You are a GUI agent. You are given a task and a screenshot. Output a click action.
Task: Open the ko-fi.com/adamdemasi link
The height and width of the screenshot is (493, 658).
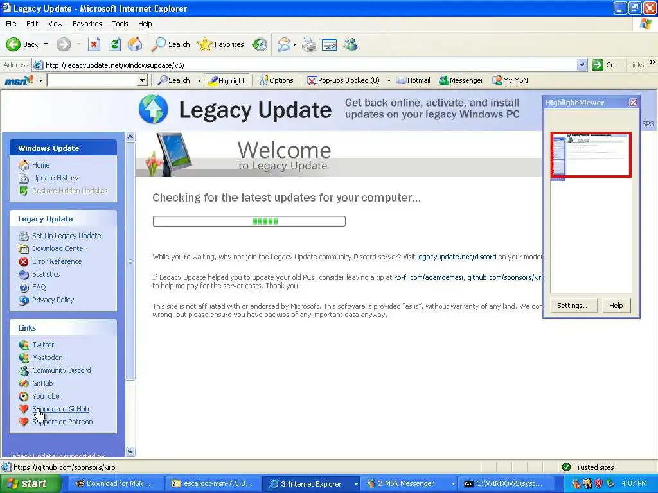click(x=429, y=277)
